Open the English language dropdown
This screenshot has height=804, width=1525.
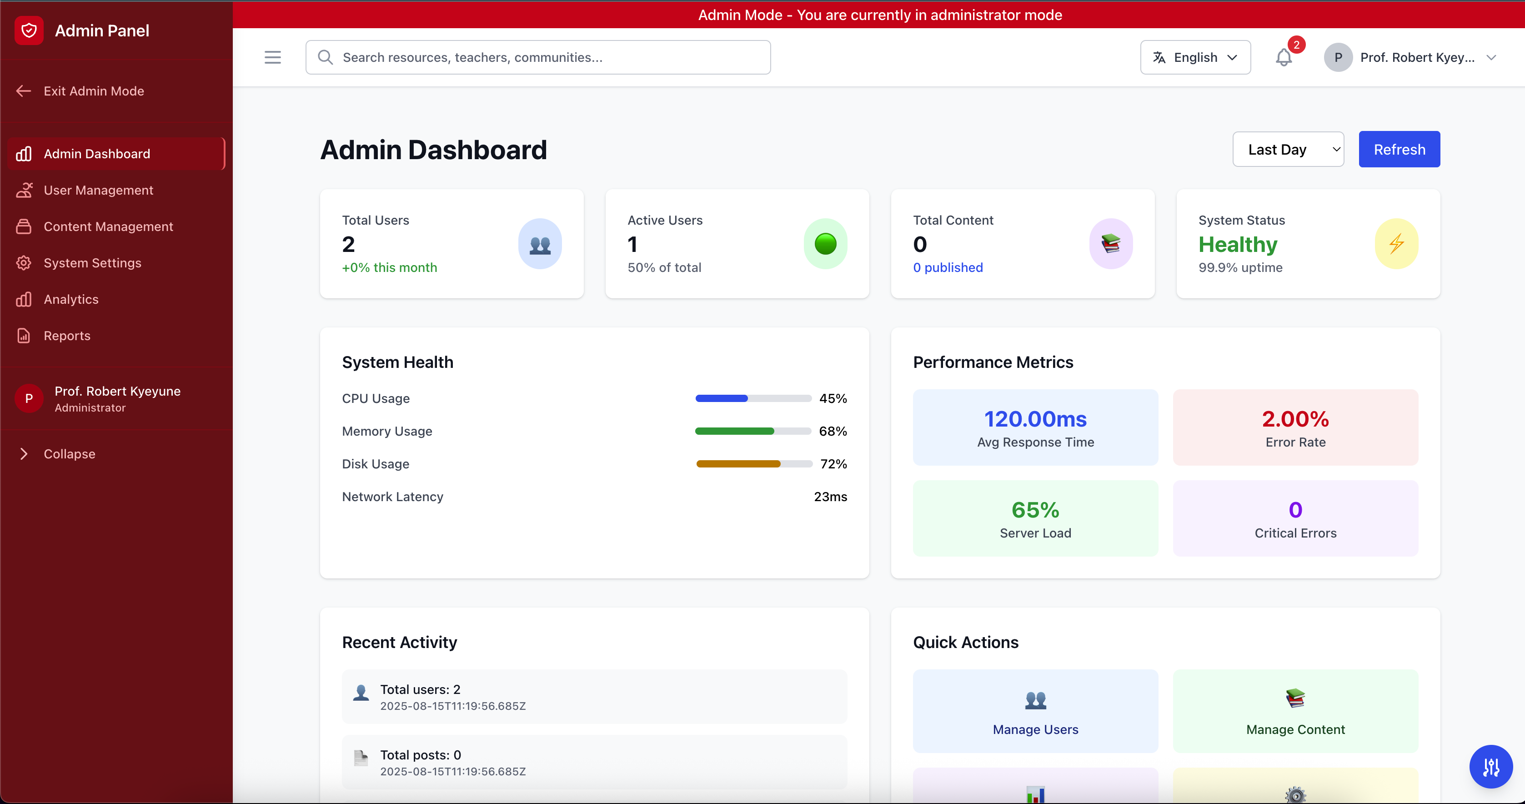pyautogui.click(x=1194, y=57)
